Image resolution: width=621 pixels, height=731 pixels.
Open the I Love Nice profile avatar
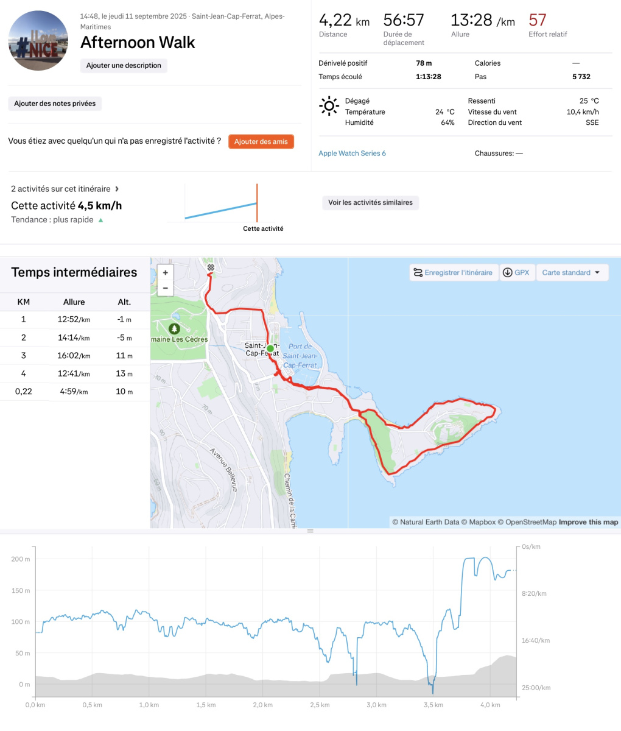point(38,40)
